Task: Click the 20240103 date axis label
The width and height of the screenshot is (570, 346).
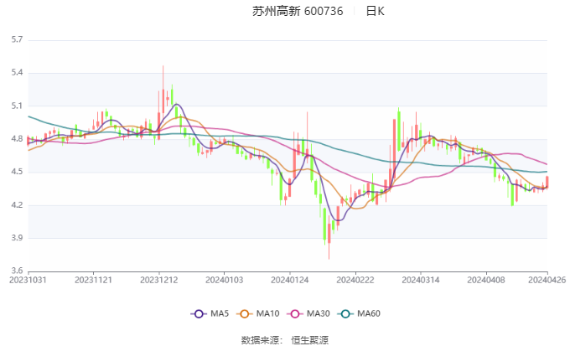Action: click(x=225, y=280)
